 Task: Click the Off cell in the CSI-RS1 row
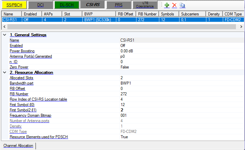(32, 20)
